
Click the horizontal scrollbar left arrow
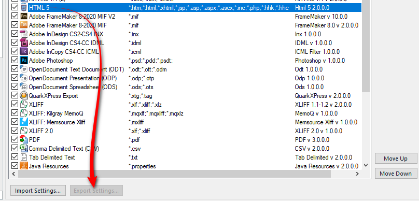(x=13, y=174)
